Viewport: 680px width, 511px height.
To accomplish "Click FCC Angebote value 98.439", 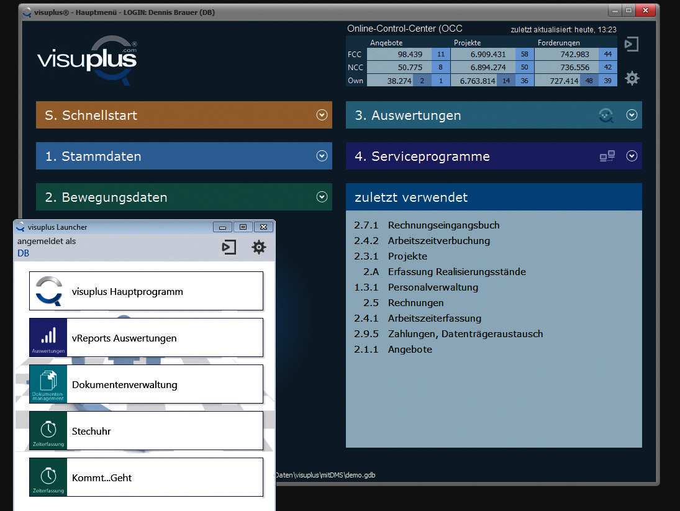I will tap(399, 54).
